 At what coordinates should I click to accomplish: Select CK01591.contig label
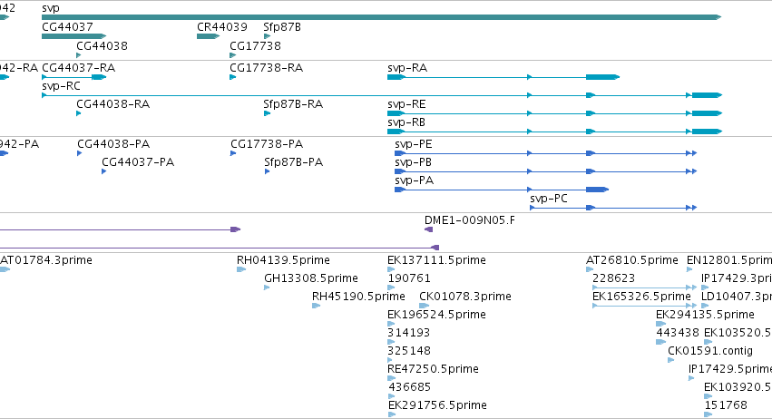710,352
